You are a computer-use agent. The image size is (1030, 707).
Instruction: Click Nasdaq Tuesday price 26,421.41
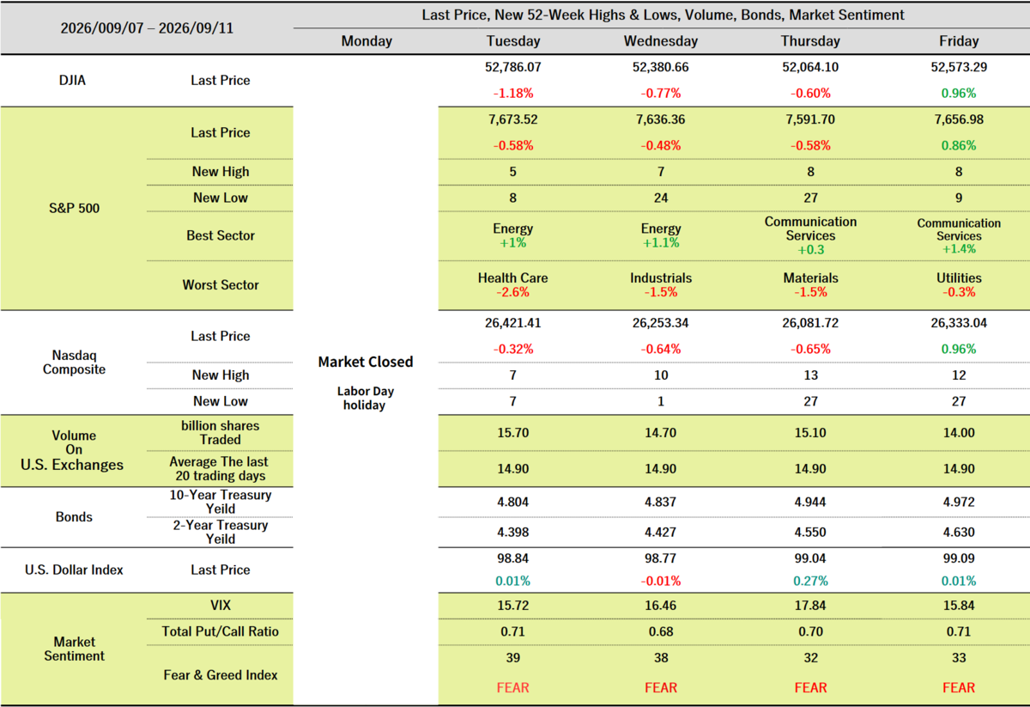tap(513, 323)
